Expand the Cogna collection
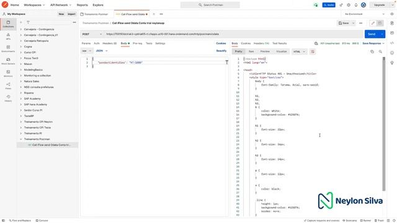This screenshot has width=397, height=223. click(x=20, y=46)
